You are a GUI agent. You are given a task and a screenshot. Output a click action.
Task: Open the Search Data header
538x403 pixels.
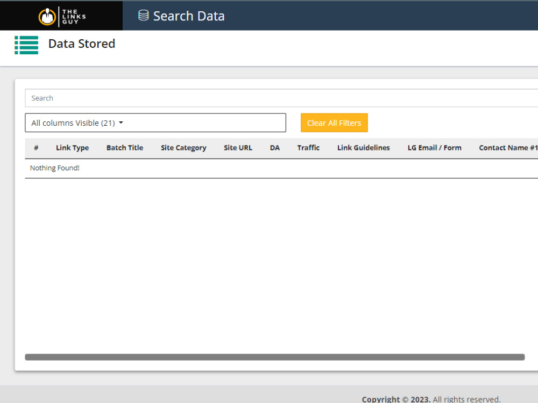[188, 16]
